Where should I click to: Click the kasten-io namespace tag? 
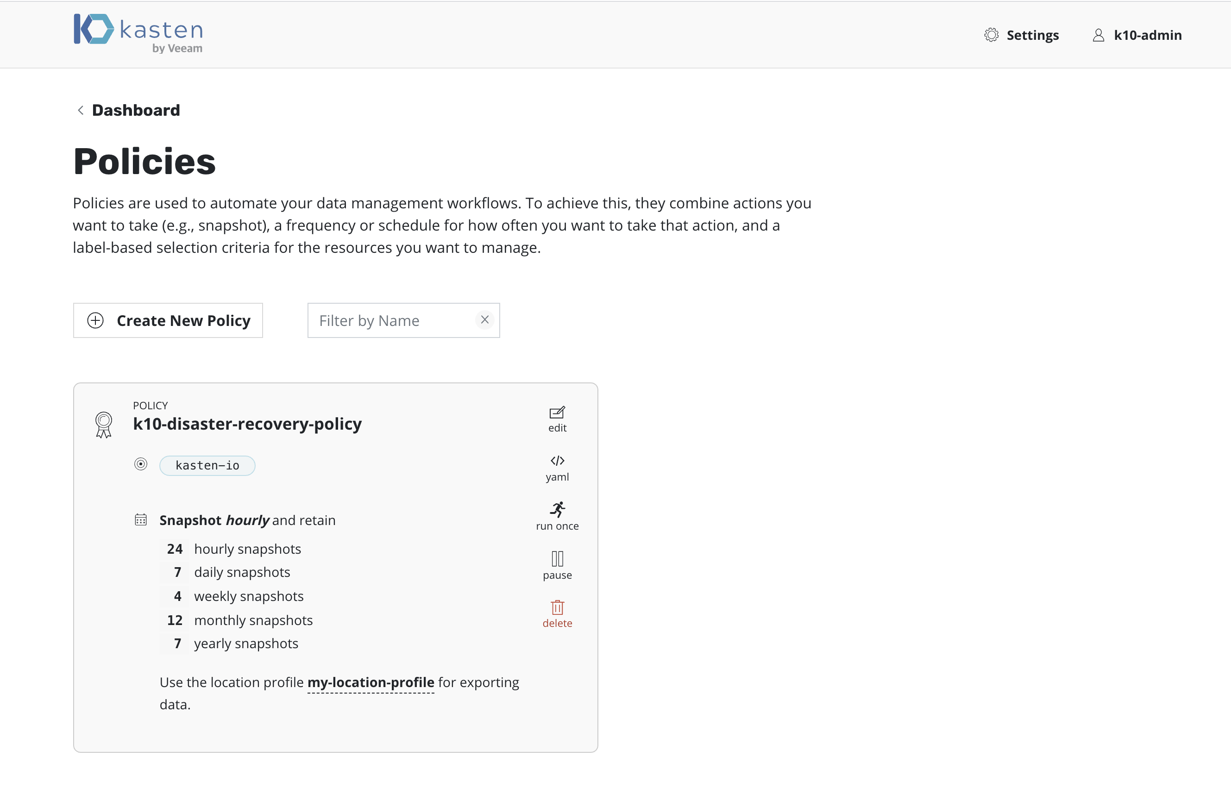pos(207,465)
